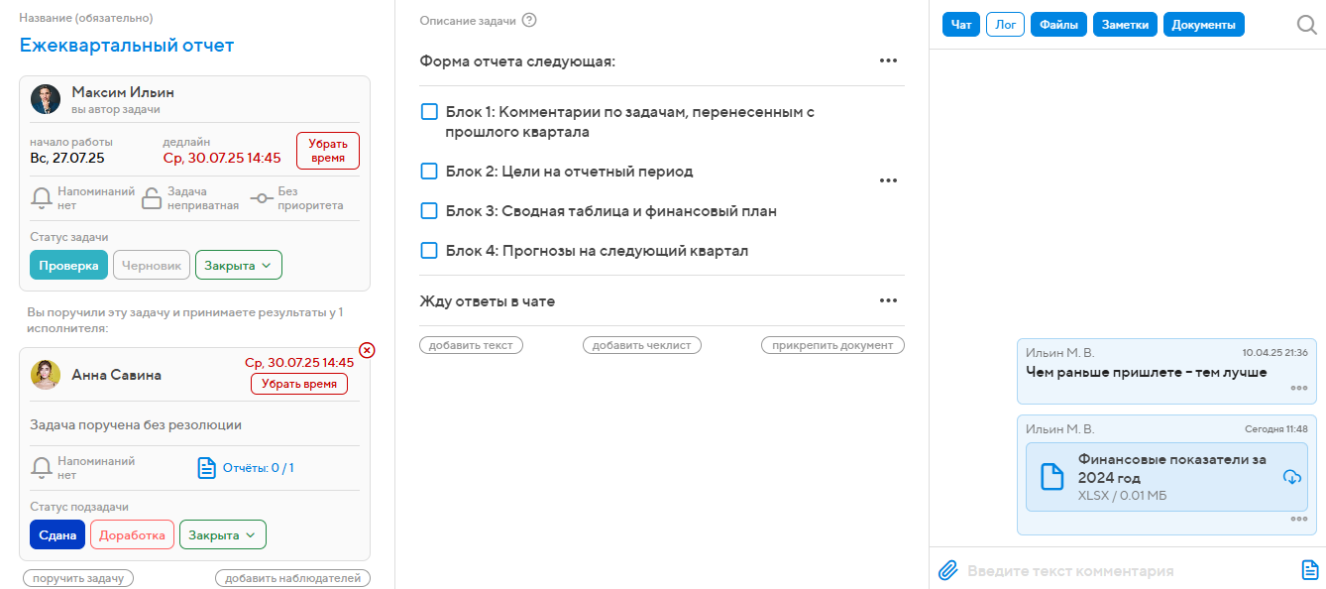The height and width of the screenshot is (589, 1326).
Task: Set priority via the Без приоритета icon
Action: 262,198
